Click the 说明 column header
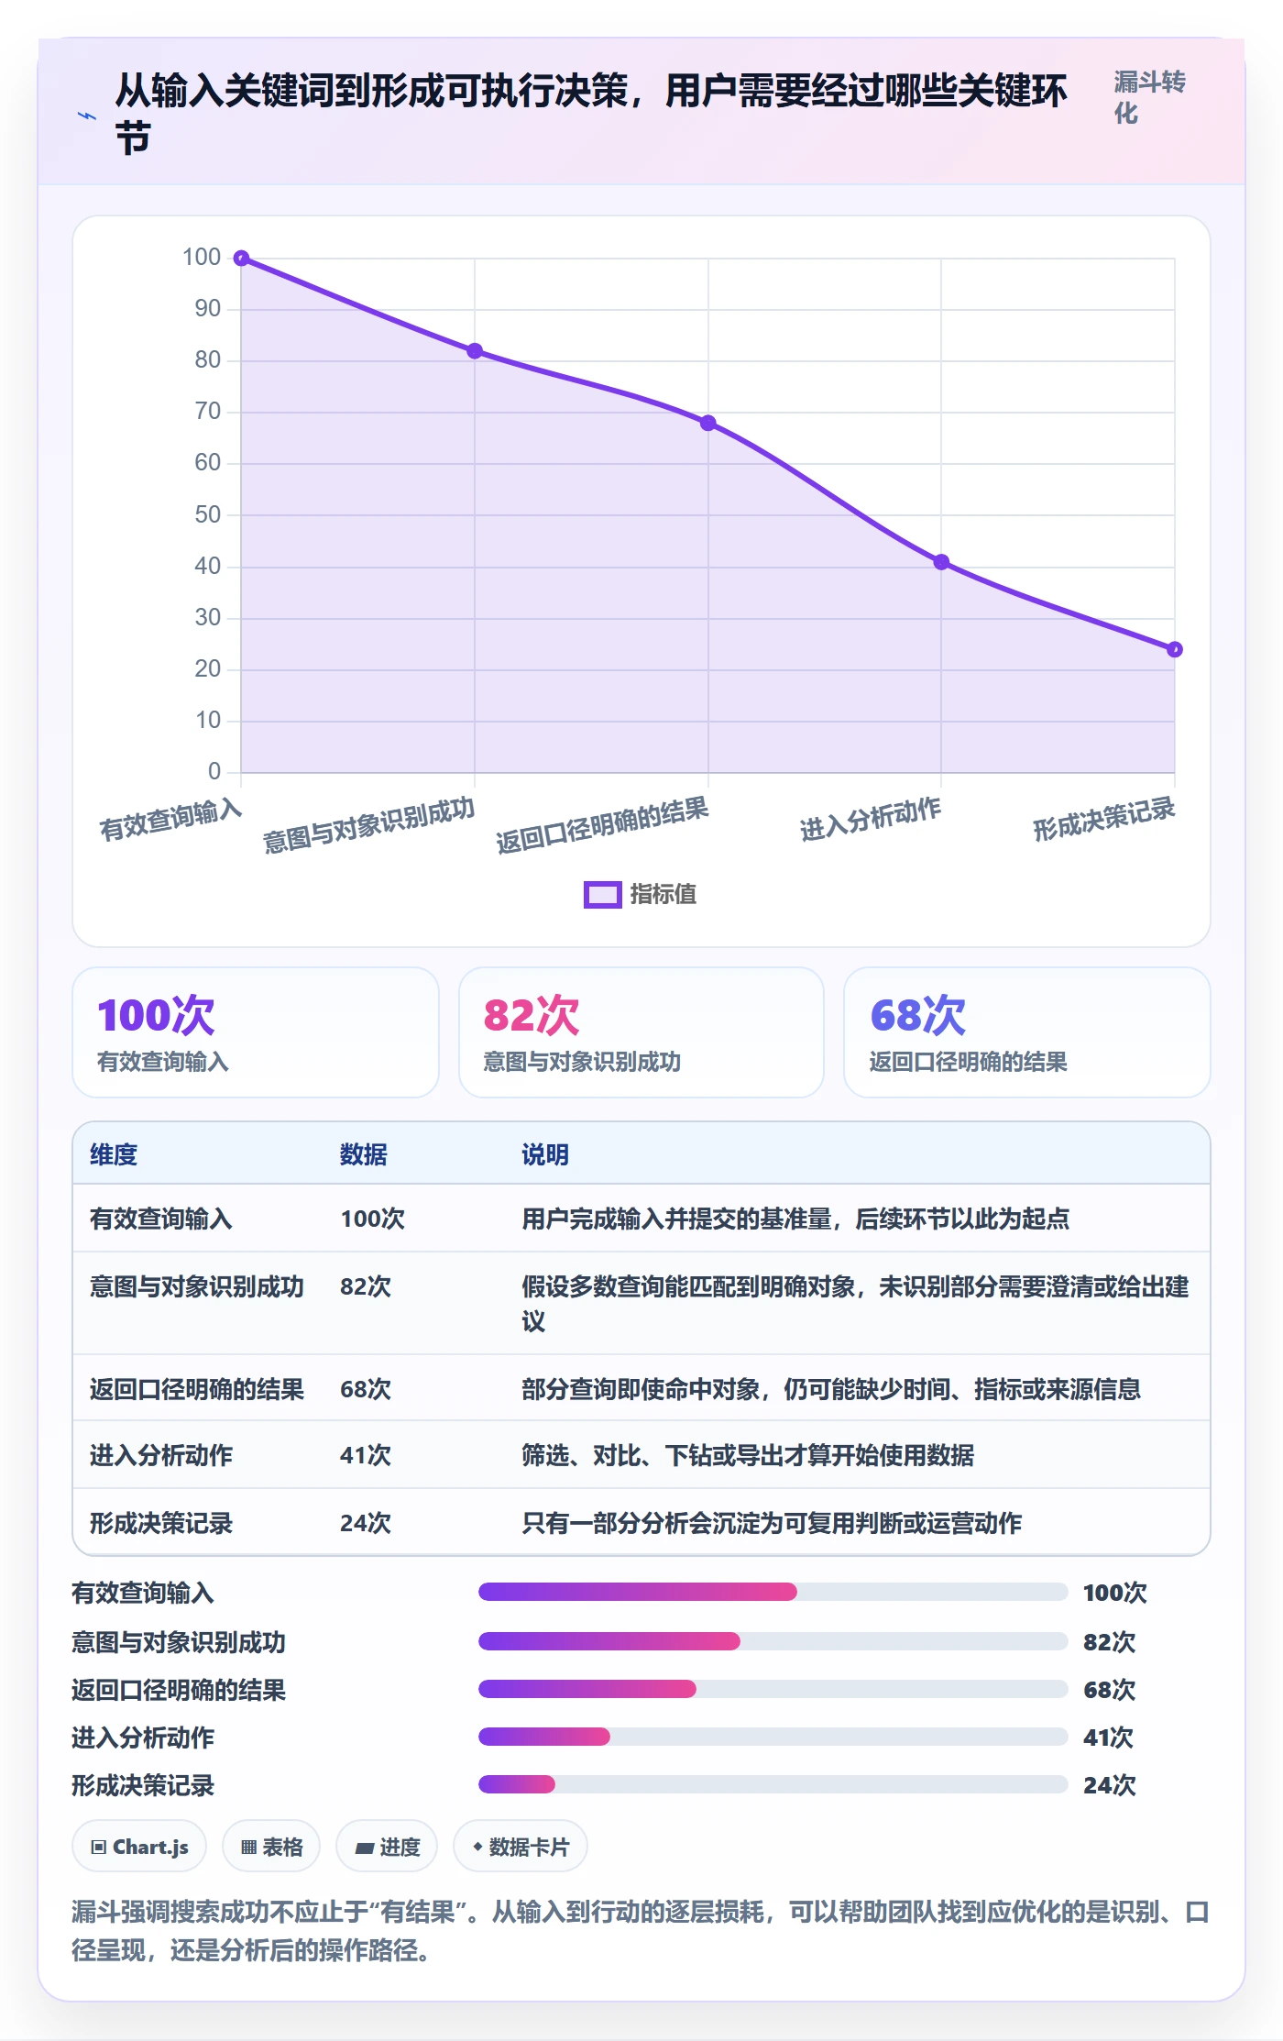1283x2041 pixels. click(545, 1154)
